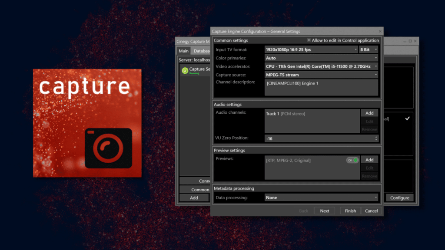445x250 pixels.
Task: Enable Allow to edit in Control application
Action: coord(309,40)
